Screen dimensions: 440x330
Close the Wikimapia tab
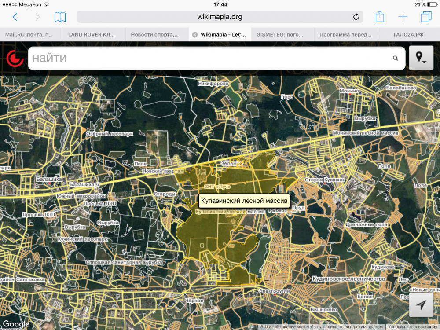coord(195,34)
